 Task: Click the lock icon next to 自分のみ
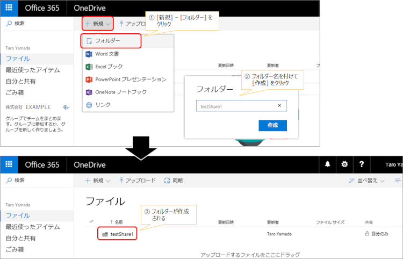(x=367, y=234)
